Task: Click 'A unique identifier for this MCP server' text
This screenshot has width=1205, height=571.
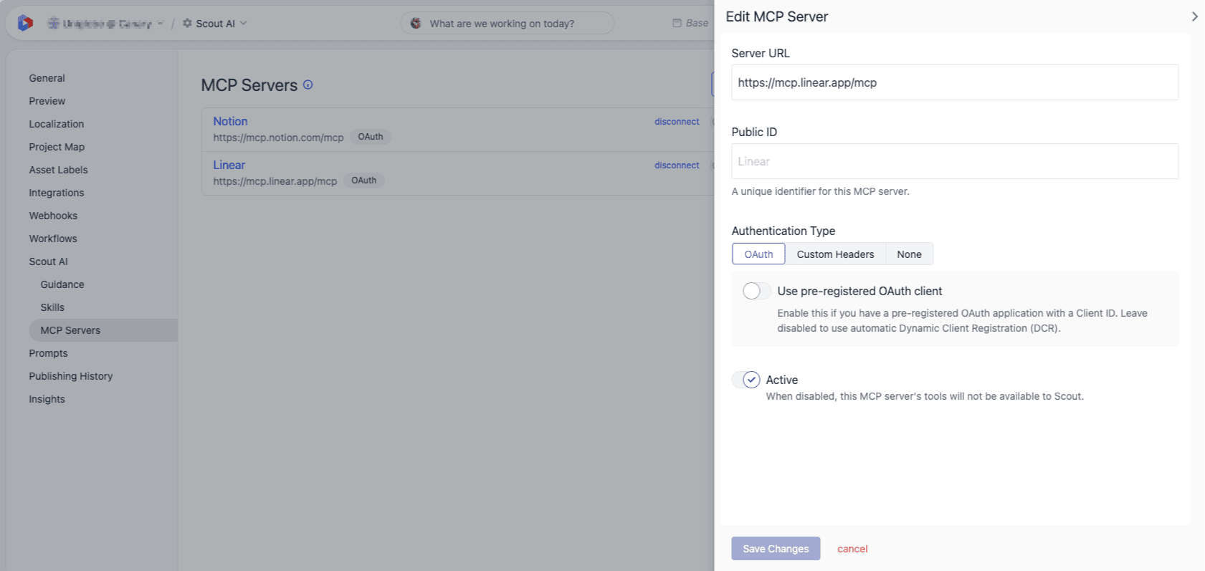Action: 820,191
